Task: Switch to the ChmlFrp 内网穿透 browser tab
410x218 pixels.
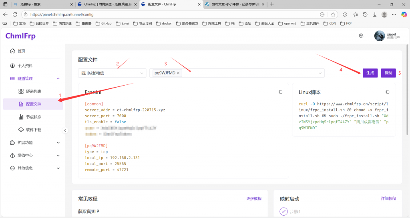Action: coord(105,4)
